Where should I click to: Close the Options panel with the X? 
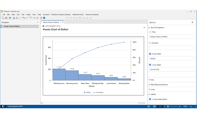(192, 22)
